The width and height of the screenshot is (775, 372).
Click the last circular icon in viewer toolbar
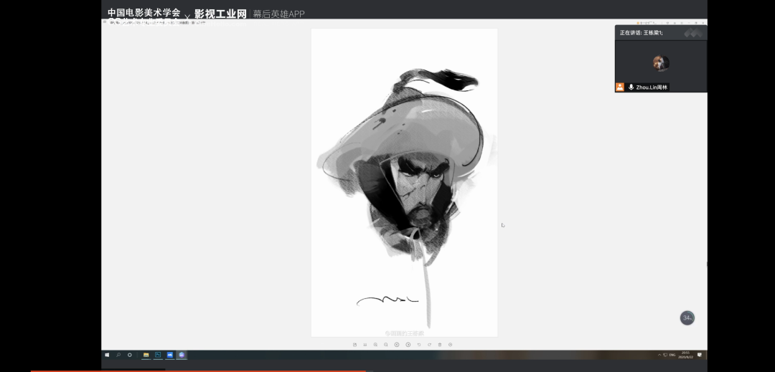450,345
